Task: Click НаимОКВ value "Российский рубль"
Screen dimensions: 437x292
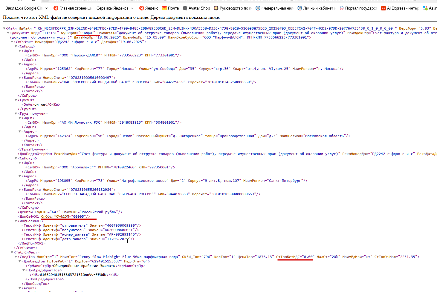Action: pos(99,212)
